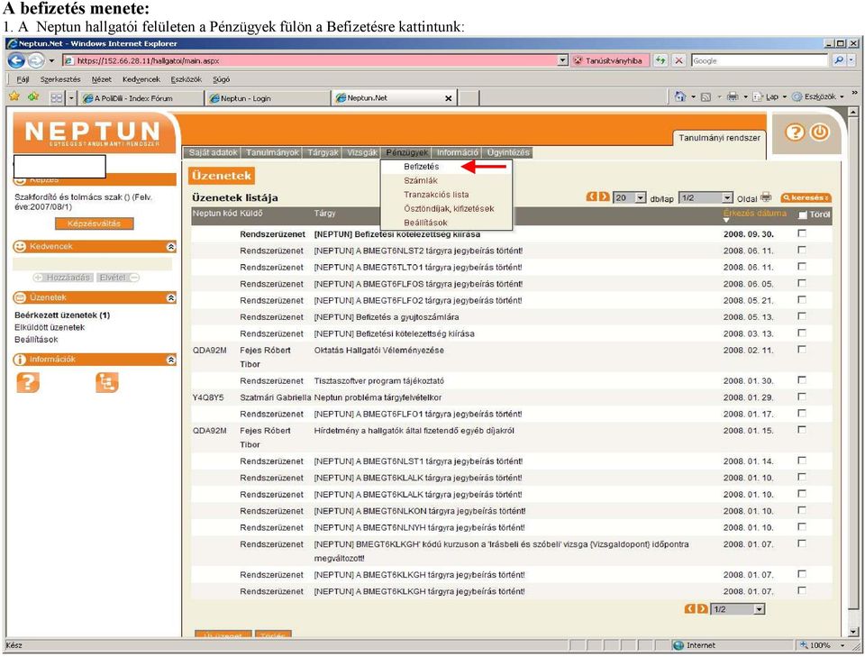Viewport: 865px width, 657px height.
Task: Click the Feeds icon in the IE command bar
Action: click(706, 97)
